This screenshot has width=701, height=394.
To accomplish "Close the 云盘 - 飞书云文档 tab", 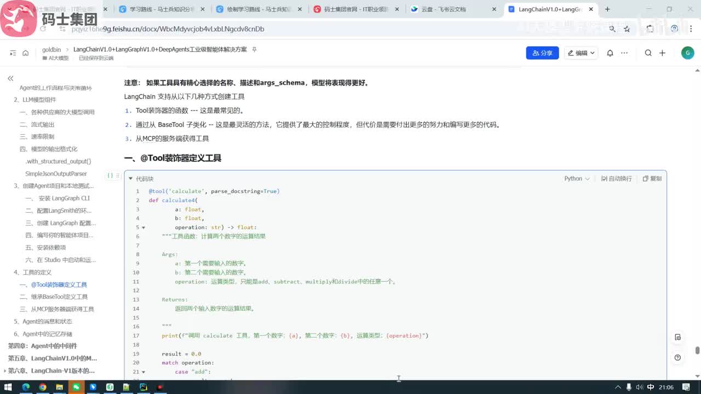I will tap(494, 9).
